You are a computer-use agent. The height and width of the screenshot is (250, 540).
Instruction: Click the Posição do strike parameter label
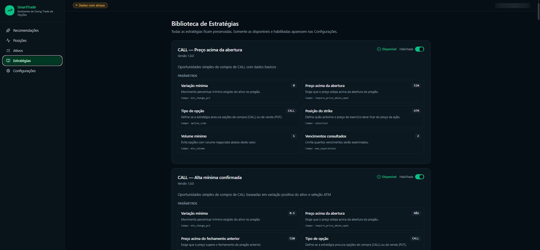click(319, 111)
